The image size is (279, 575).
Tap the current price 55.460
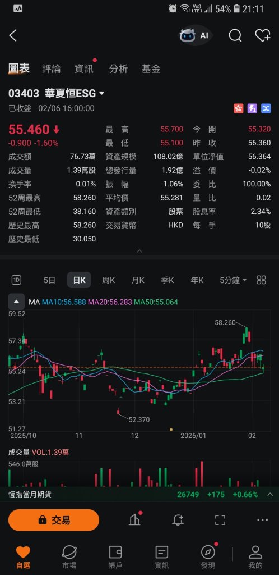(x=29, y=130)
